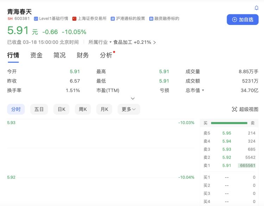Click the chart axis price 5.92
The height and width of the screenshot is (206, 264).
(11, 177)
